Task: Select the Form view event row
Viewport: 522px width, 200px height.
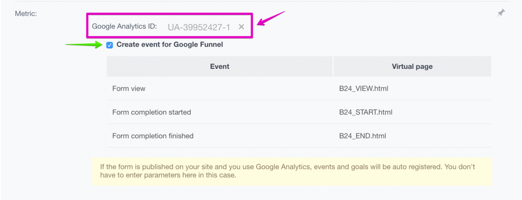Action: [x=299, y=88]
